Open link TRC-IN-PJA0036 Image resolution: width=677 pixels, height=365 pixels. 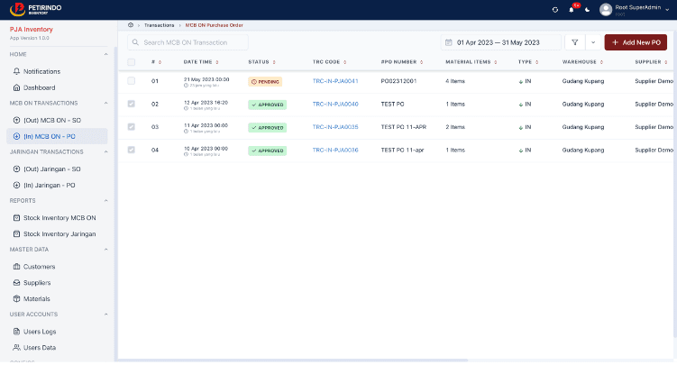tap(335, 151)
